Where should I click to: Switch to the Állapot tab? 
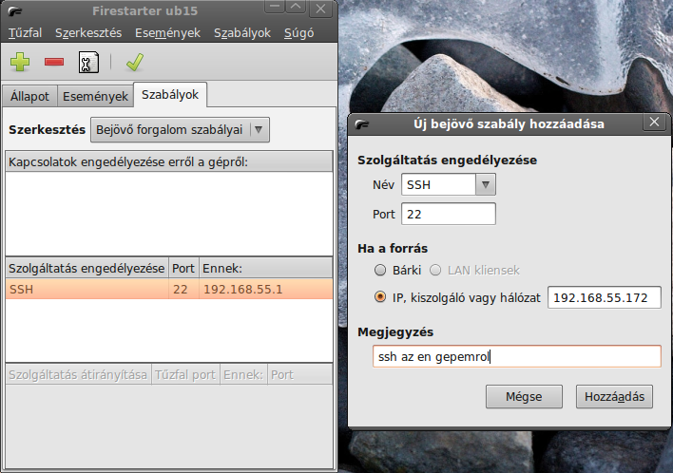click(29, 96)
